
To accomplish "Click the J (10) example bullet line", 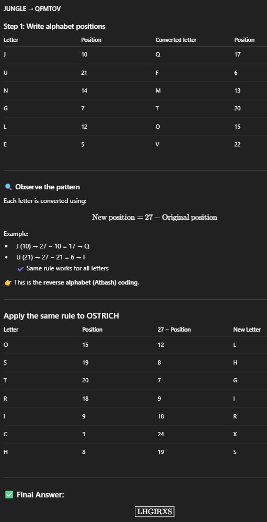I will [53, 246].
